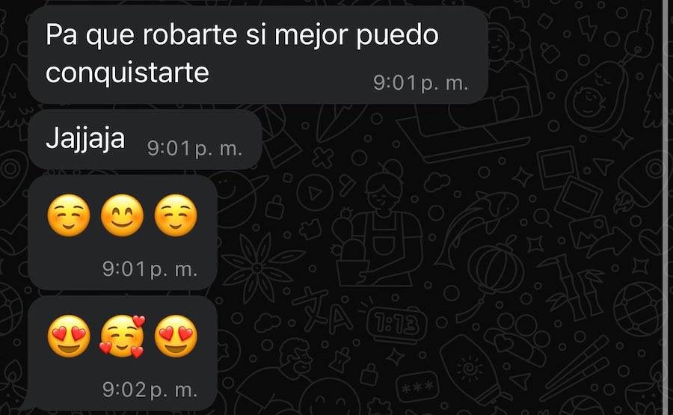Select the 'Jajjaja' message bubble
Screen dimensions: 673x415
pyautogui.click(x=144, y=140)
